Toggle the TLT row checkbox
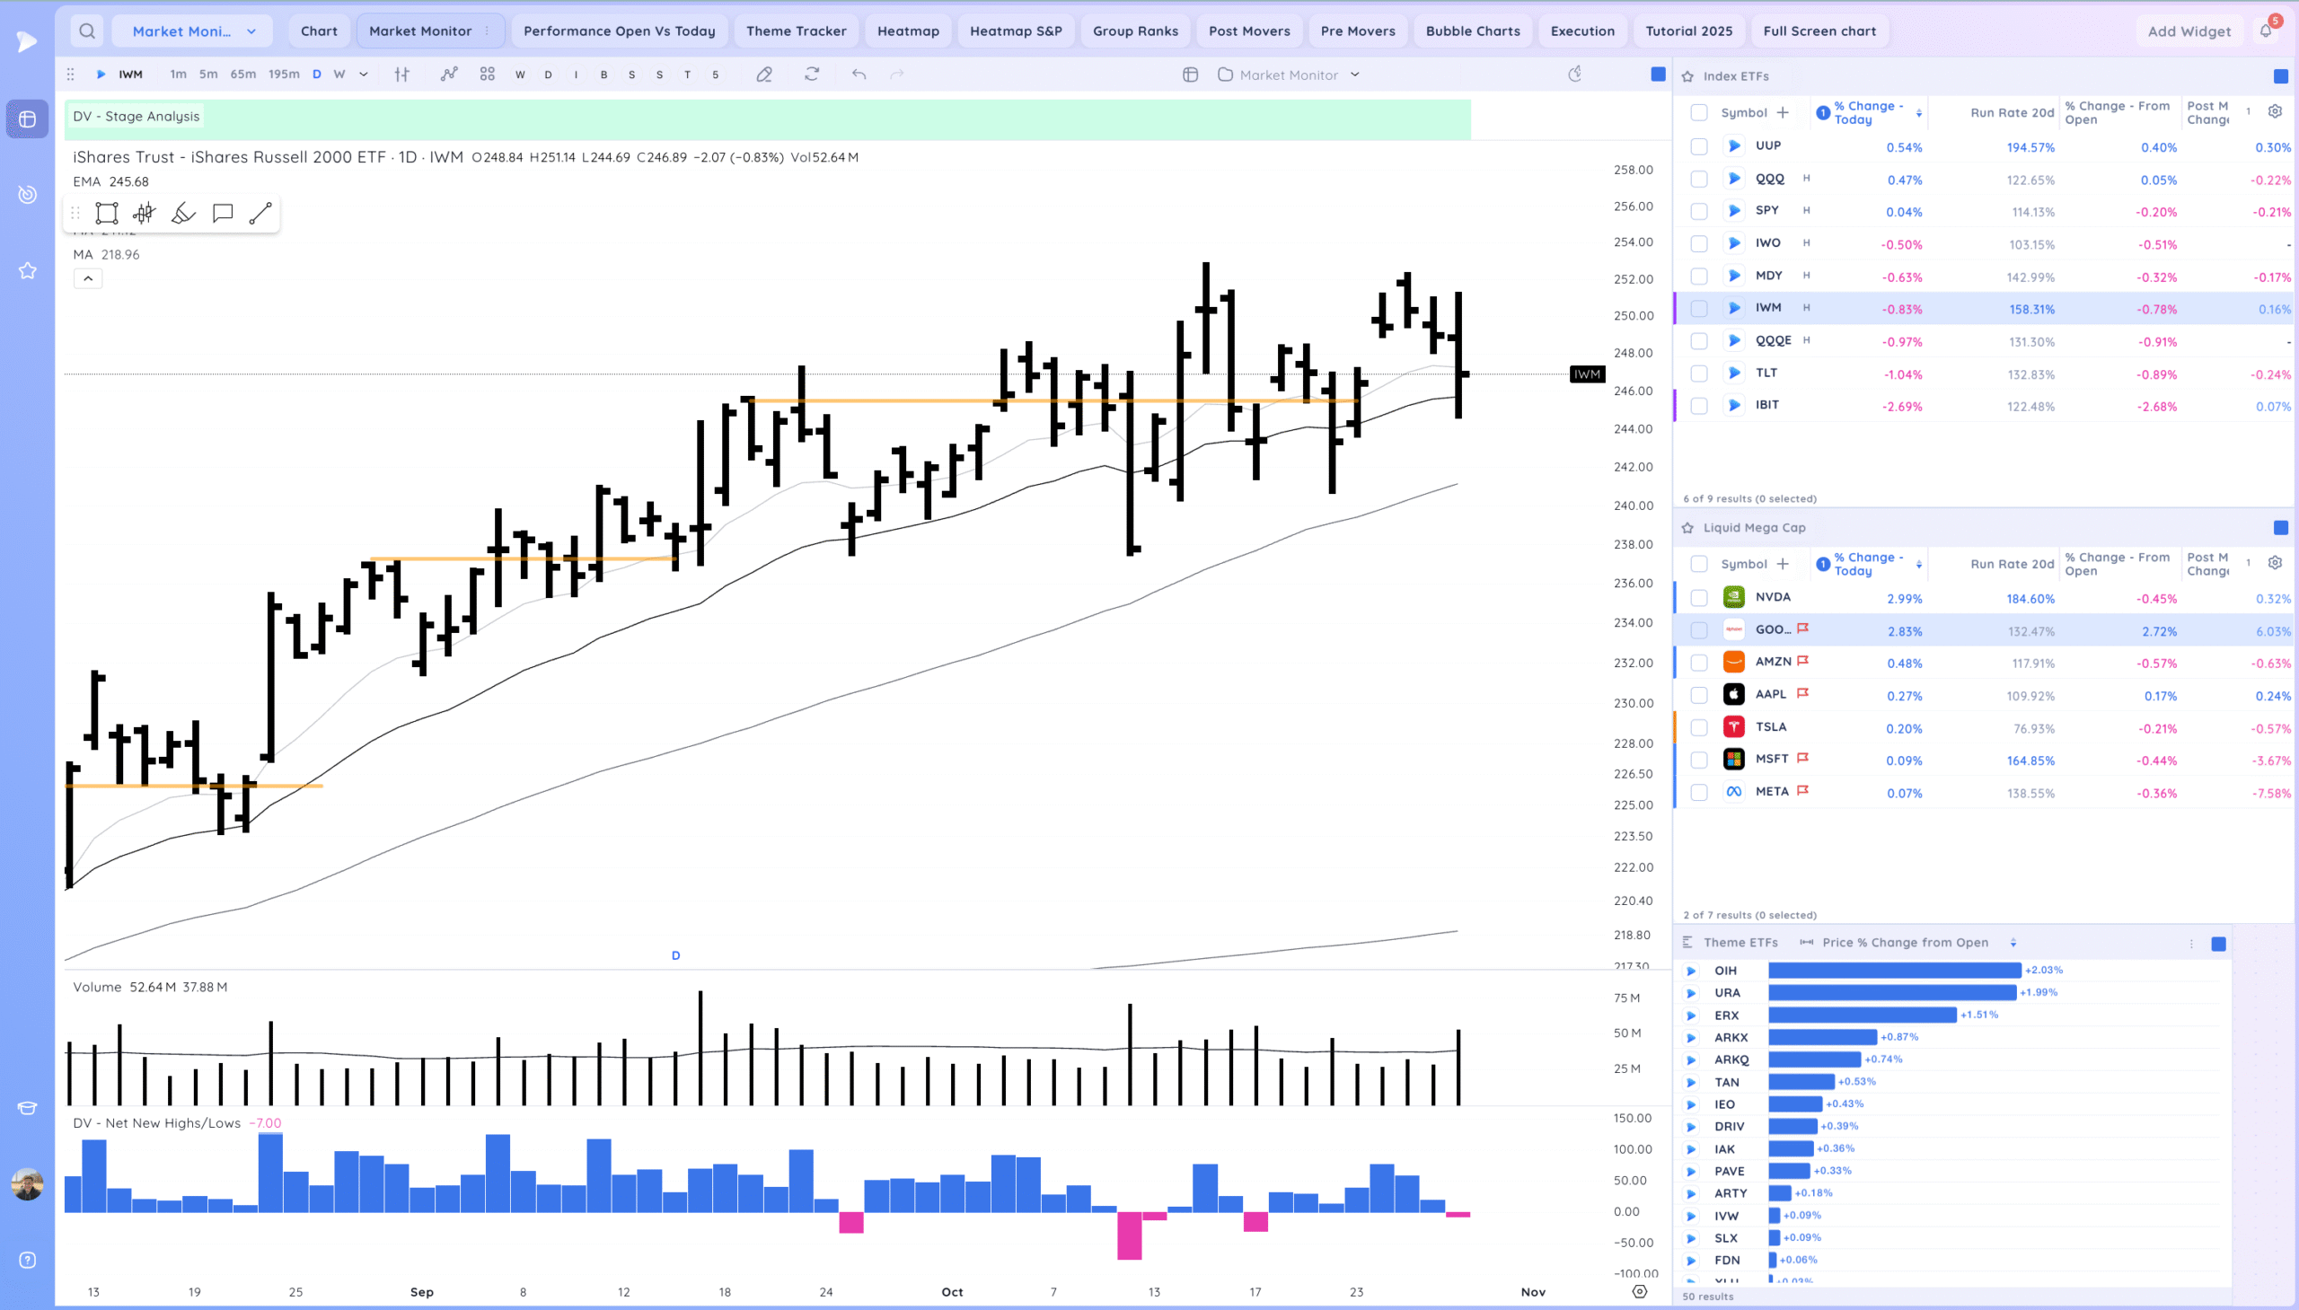The height and width of the screenshot is (1310, 2299). tap(1699, 374)
